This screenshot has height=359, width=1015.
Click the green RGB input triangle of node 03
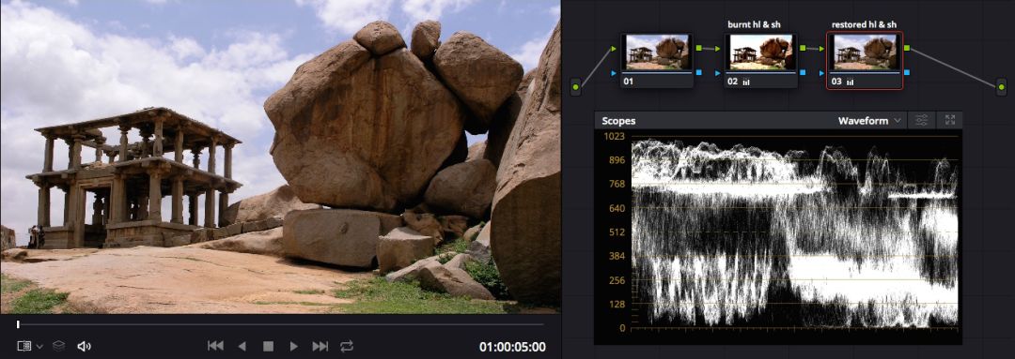822,48
